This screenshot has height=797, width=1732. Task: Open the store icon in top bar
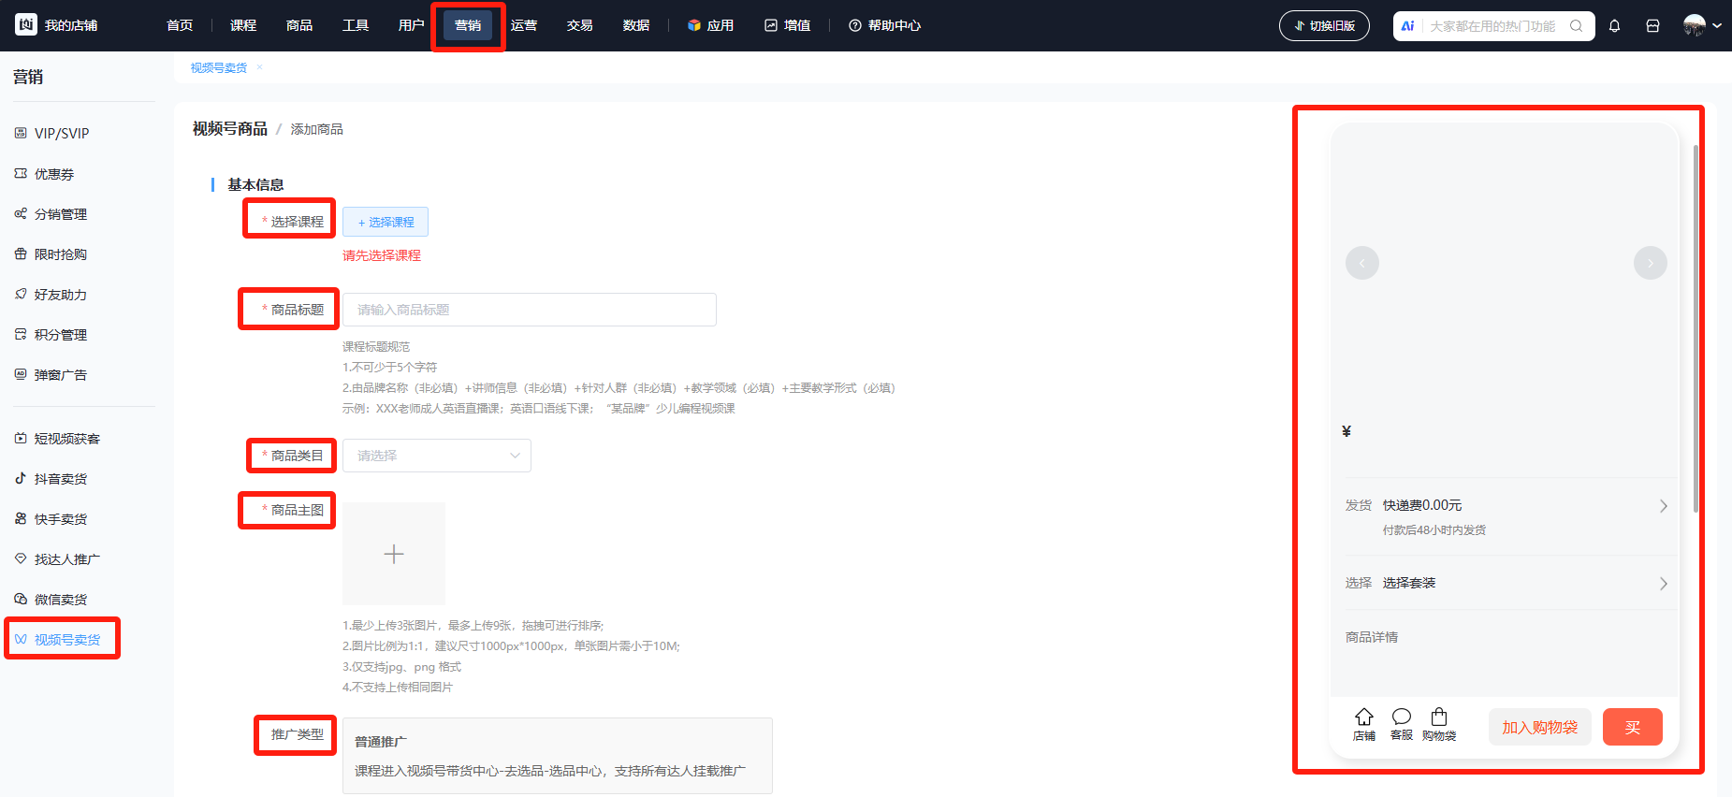[1652, 26]
